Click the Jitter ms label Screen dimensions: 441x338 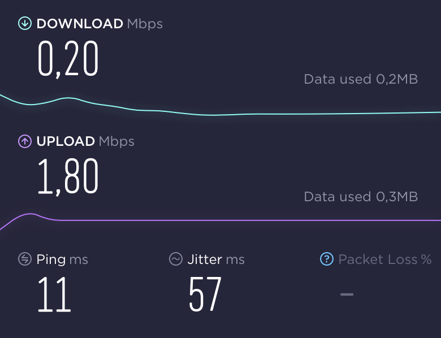216,259
